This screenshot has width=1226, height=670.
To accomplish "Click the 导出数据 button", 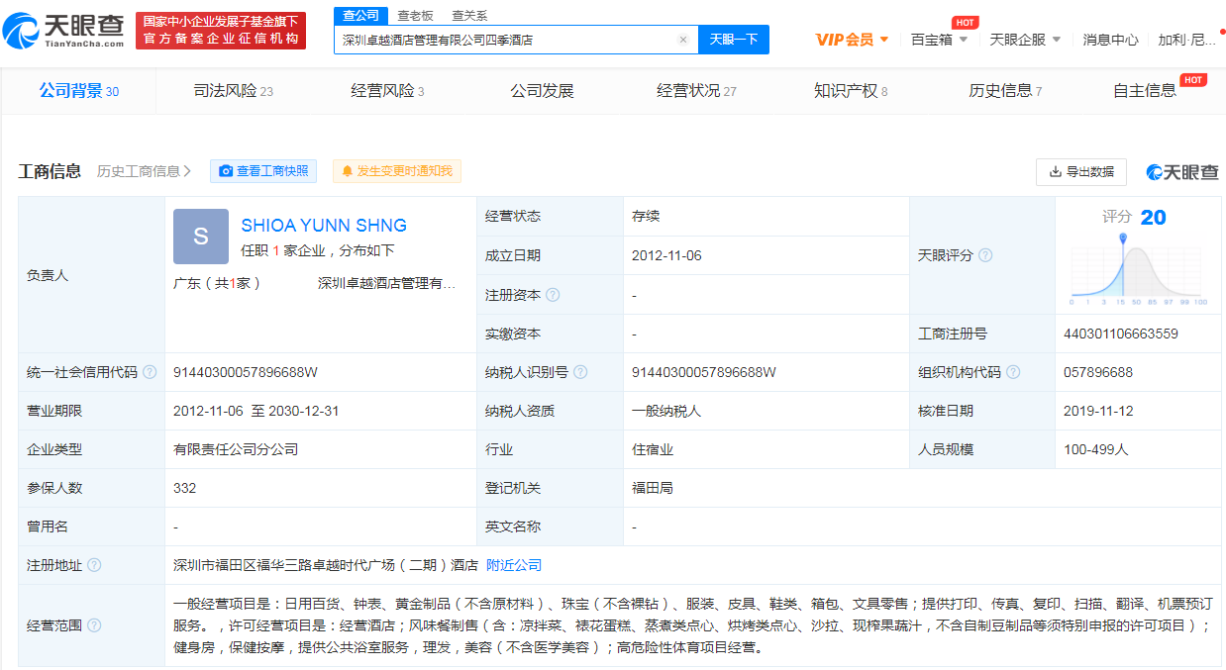I will 1081,172.
